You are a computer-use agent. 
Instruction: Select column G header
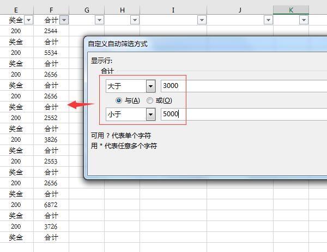[x=87, y=10]
